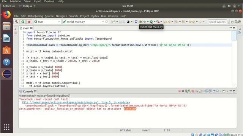This screenshot has width=243, height=136.
Task: Open the launch mode Run dropdown
Action: (x=47, y=22)
